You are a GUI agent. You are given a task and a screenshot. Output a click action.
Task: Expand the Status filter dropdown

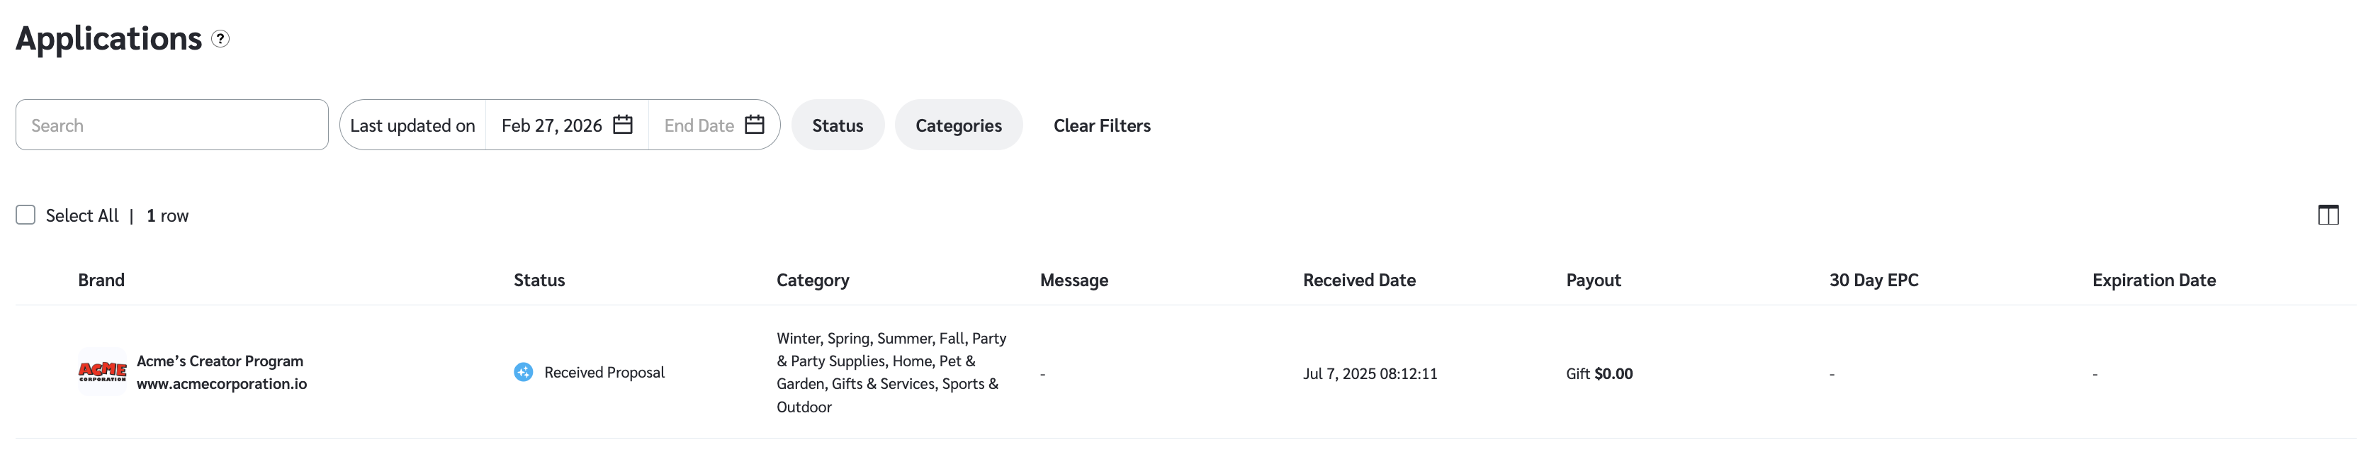838,125
